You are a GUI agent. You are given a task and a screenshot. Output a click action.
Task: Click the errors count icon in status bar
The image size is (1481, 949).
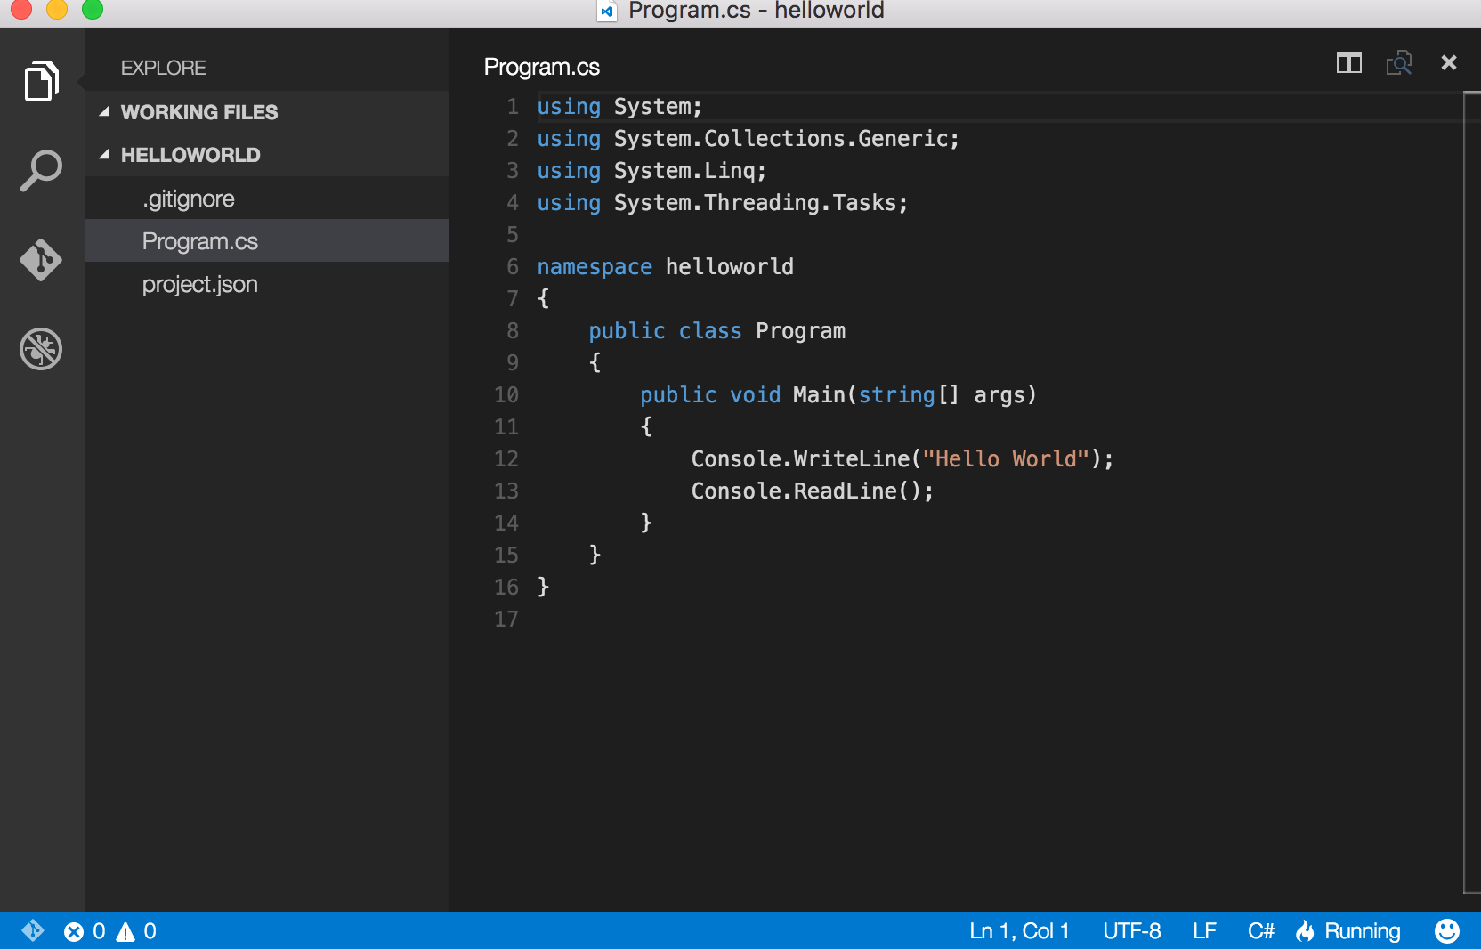point(75,931)
